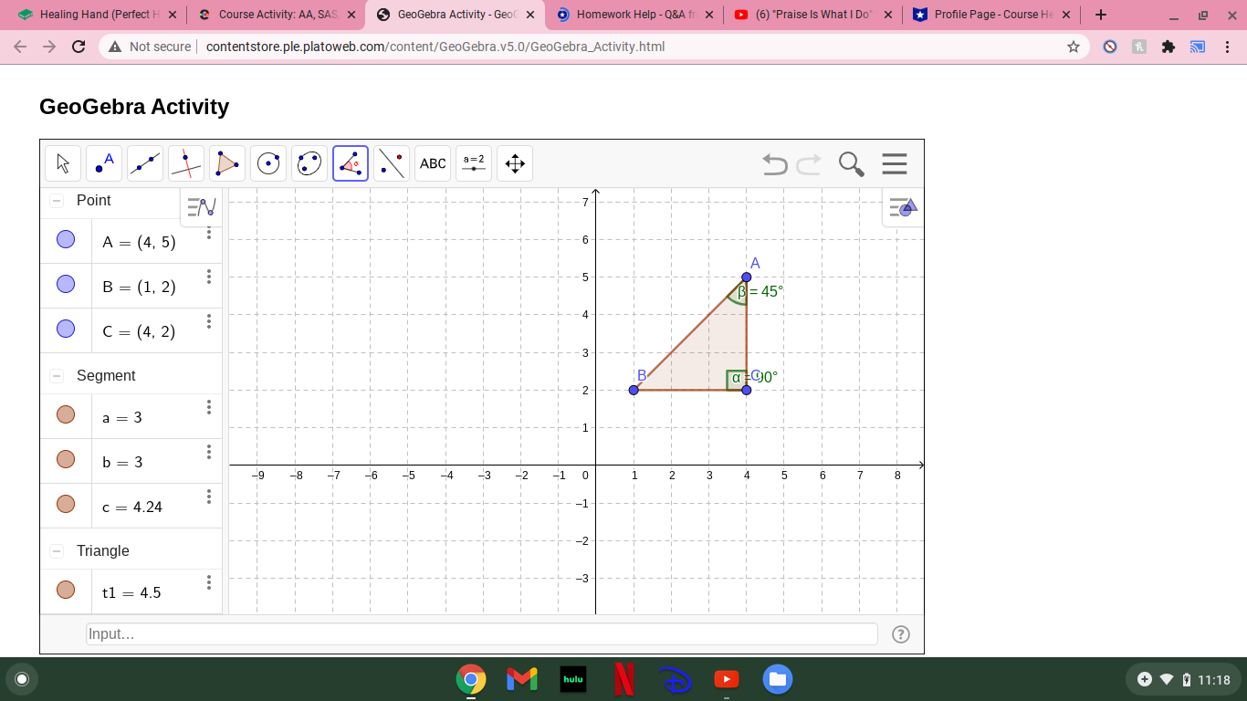
Task: Click point B on the graph
Action: [x=634, y=390]
